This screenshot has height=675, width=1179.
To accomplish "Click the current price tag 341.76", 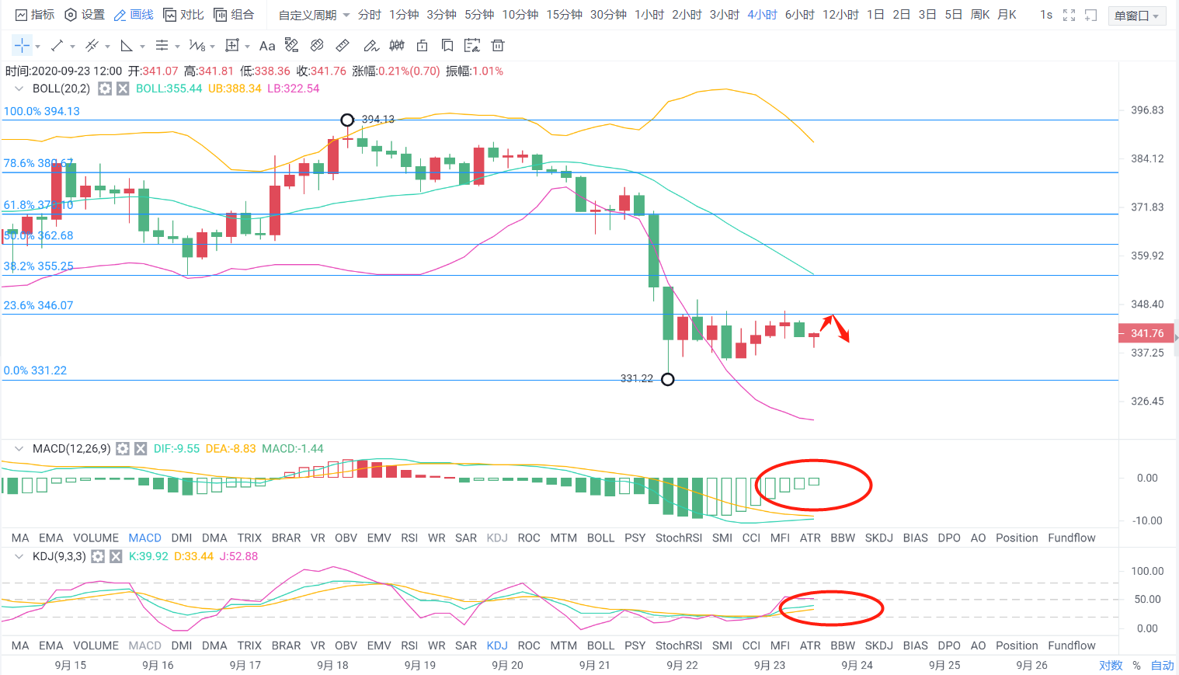I will coord(1146,333).
